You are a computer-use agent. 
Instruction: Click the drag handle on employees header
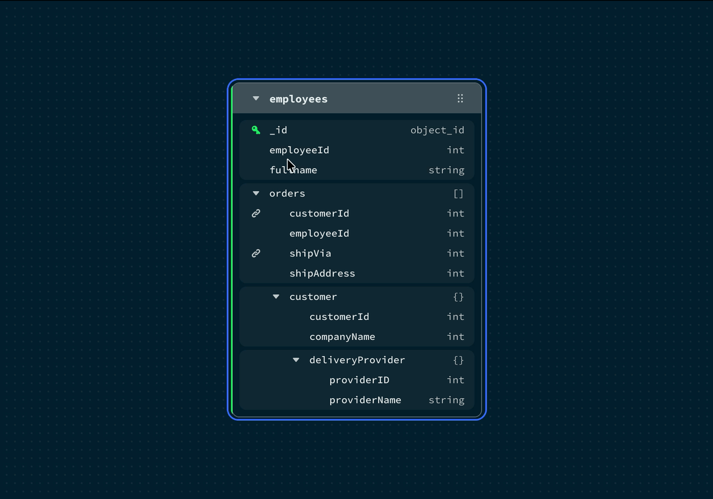(x=460, y=98)
